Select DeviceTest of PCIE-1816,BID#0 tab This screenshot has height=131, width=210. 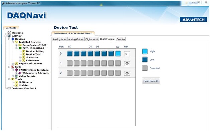point(73,34)
